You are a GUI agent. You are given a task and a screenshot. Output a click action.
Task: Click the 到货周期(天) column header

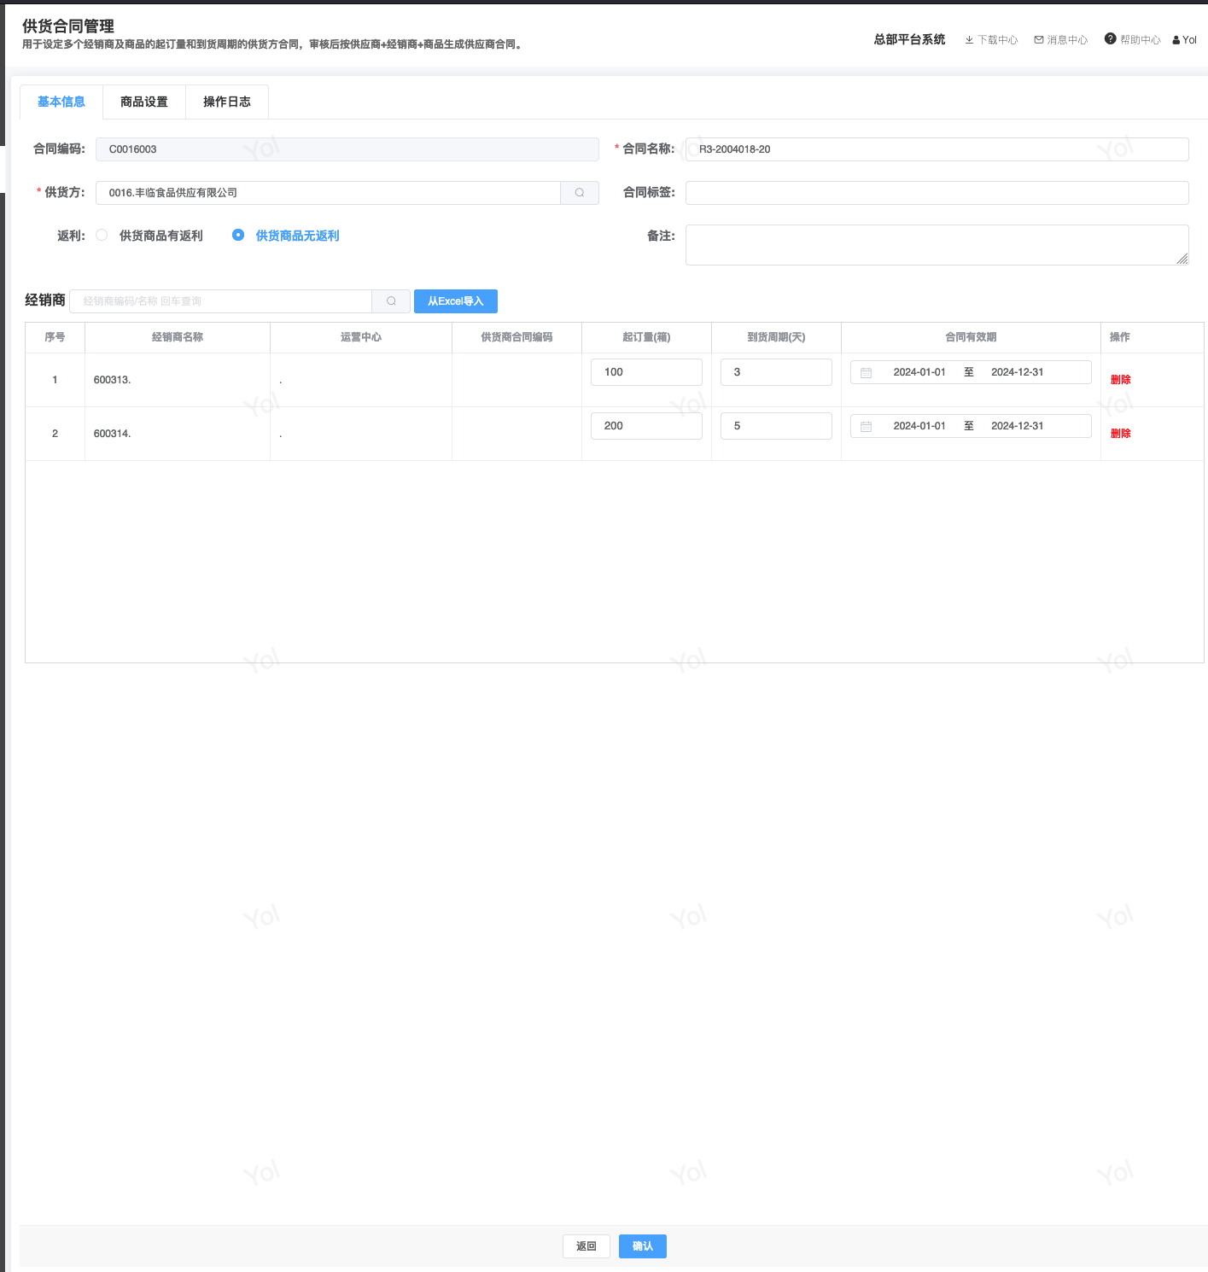pyautogui.click(x=776, y=337)
